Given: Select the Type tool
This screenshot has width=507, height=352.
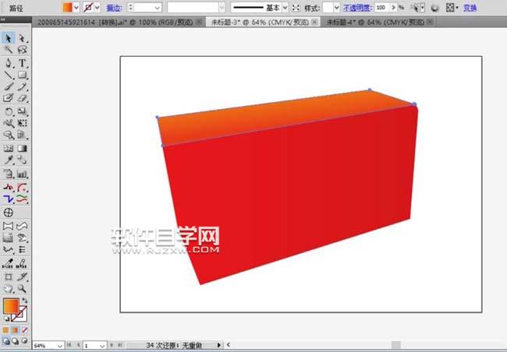Looking at the screenshot, I should (22, 62).
